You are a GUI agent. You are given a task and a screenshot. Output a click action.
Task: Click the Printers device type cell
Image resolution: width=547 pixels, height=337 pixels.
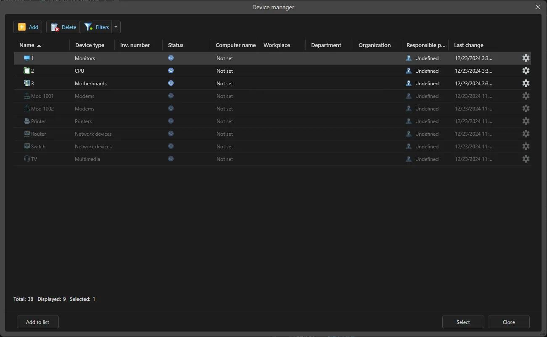[83, 121]
